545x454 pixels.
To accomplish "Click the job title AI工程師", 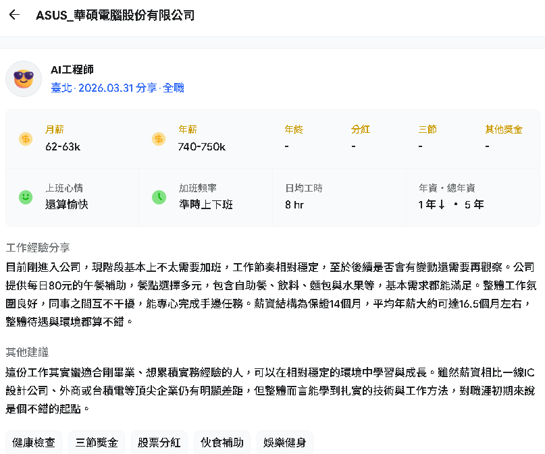I will coord(72,69).
